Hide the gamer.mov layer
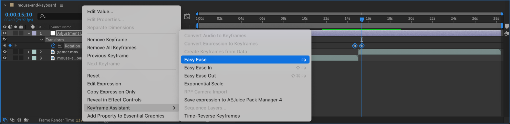 [5, 52]
